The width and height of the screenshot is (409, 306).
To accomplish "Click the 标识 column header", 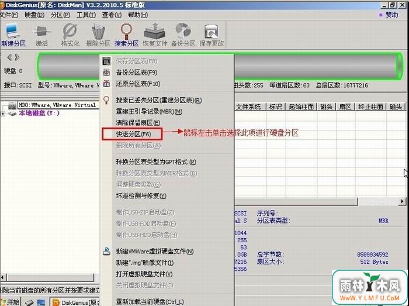I will tap(276, 107).
